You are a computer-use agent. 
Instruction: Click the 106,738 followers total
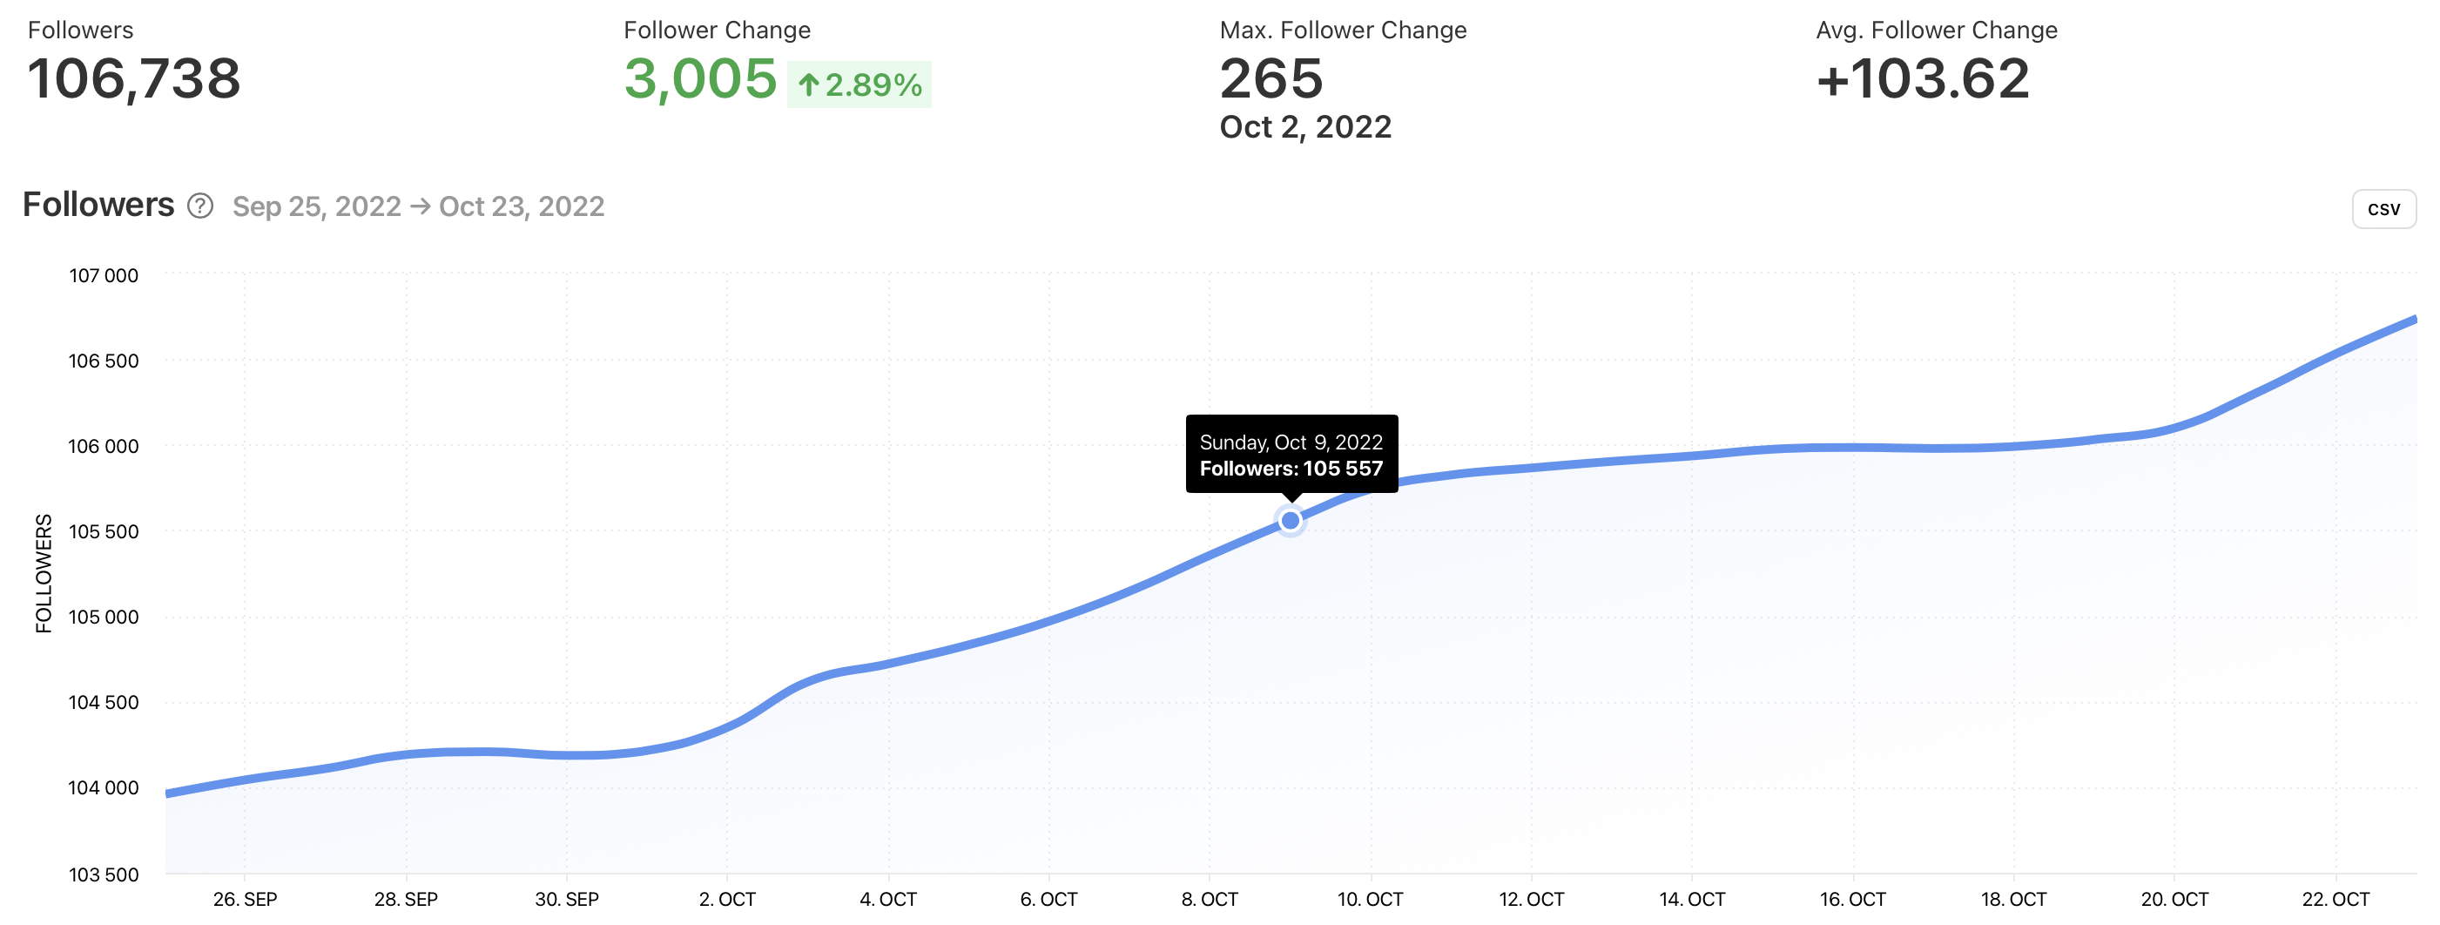(134, 78)
